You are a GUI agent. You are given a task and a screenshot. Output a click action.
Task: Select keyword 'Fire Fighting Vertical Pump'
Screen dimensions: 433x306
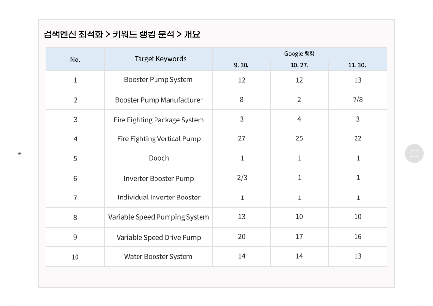click(x=159, y=138)
